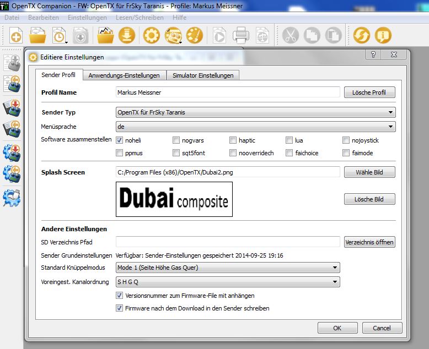Open the Hilfe menu
The height and width of the screenshot is (349, 429).
179,18
